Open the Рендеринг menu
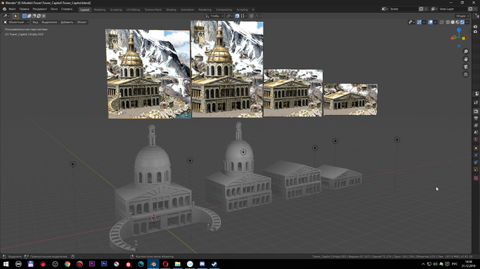The width and height of the screenshot is (480, 269). tap(40, 9)
